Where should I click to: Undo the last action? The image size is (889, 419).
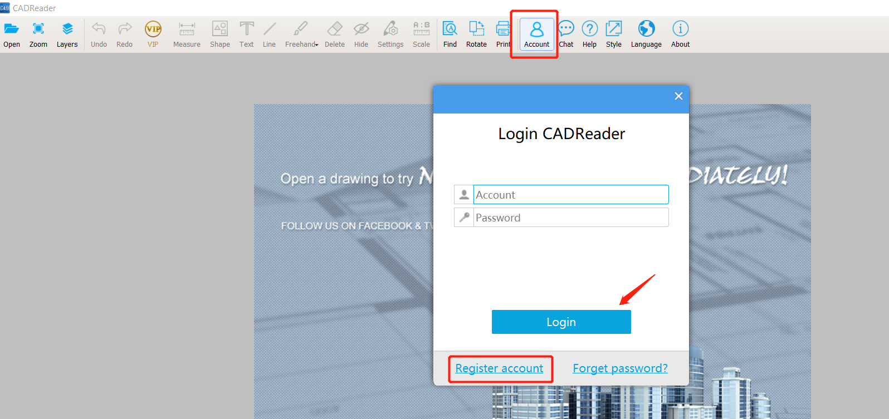click(x=99, y=34)
